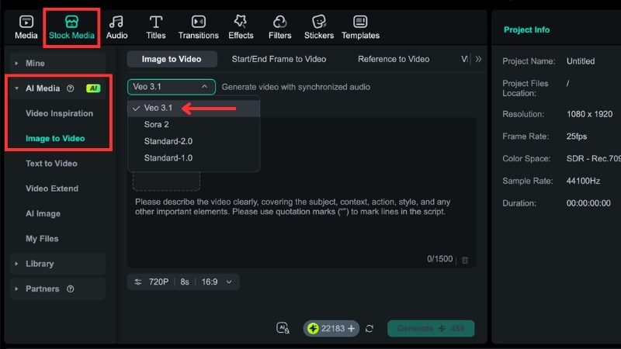Show more tabs with double chevron
621x349 pixels.
pyautogui.click(x=478, y=59)
